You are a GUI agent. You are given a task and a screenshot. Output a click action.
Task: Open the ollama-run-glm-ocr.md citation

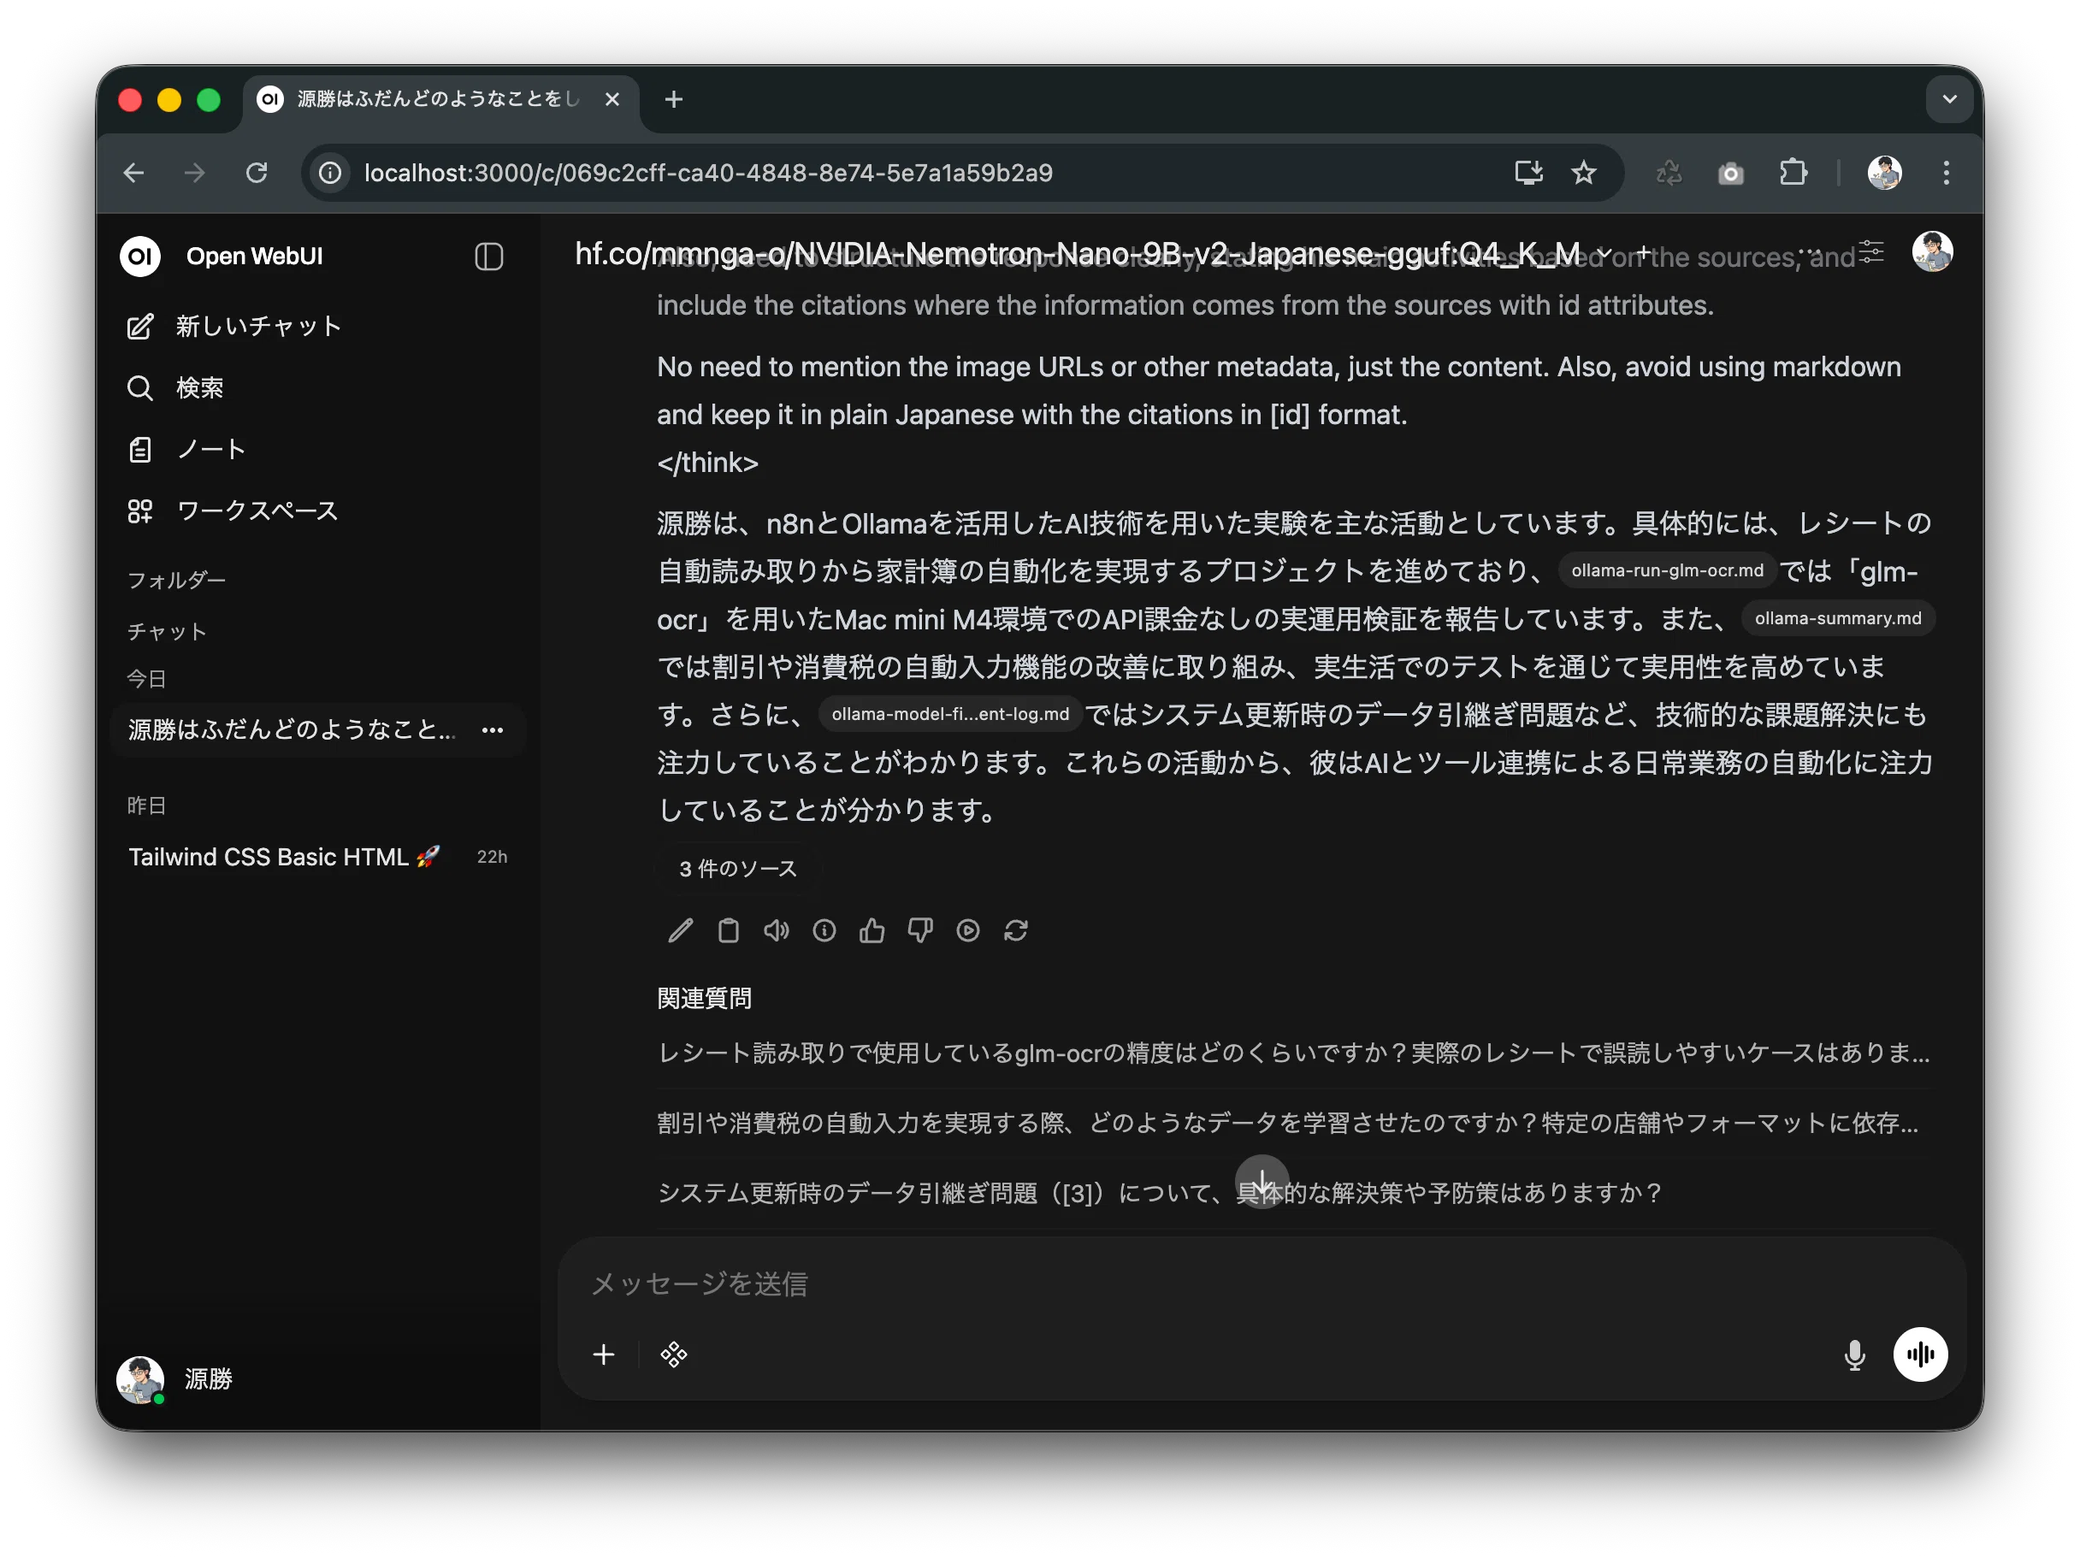1666,570
